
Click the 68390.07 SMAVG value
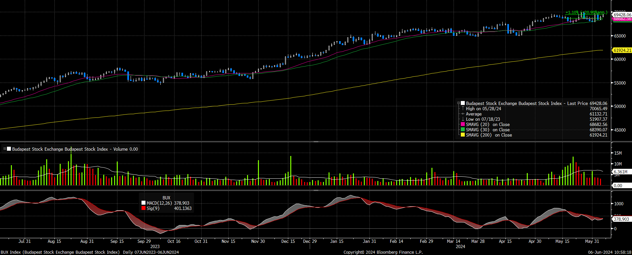coord(598,130)
